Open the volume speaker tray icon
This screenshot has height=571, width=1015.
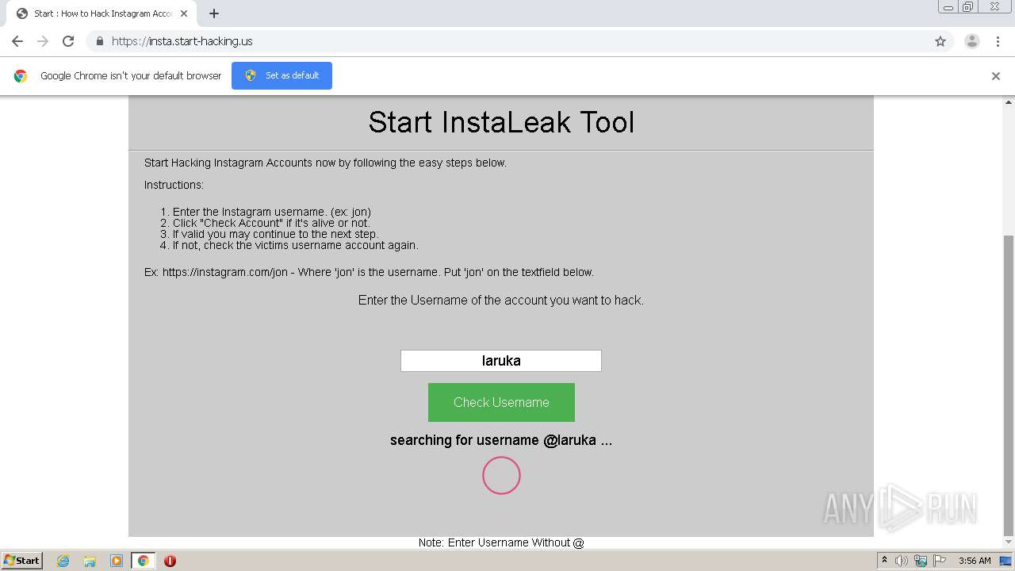902,561
